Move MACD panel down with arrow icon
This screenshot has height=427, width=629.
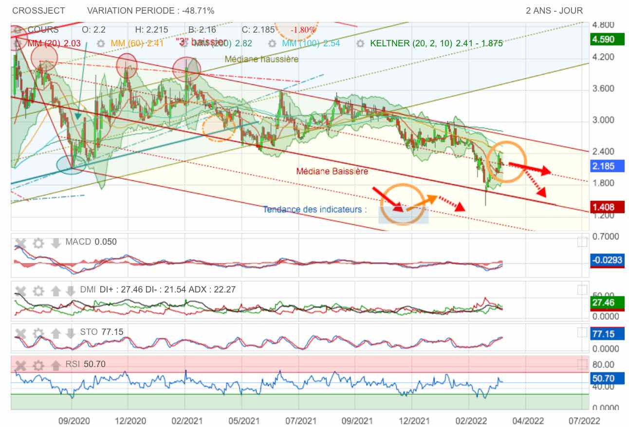[x=55, y=243]
